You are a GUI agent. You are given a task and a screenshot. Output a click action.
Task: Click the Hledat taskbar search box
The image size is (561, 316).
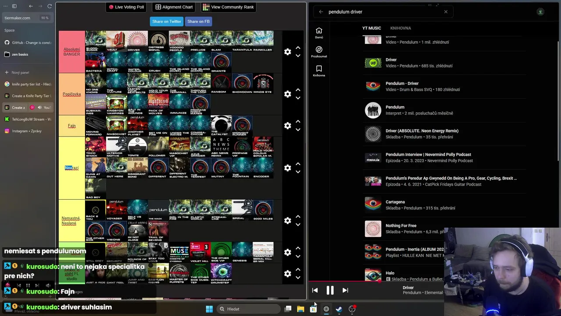point(249,309)
